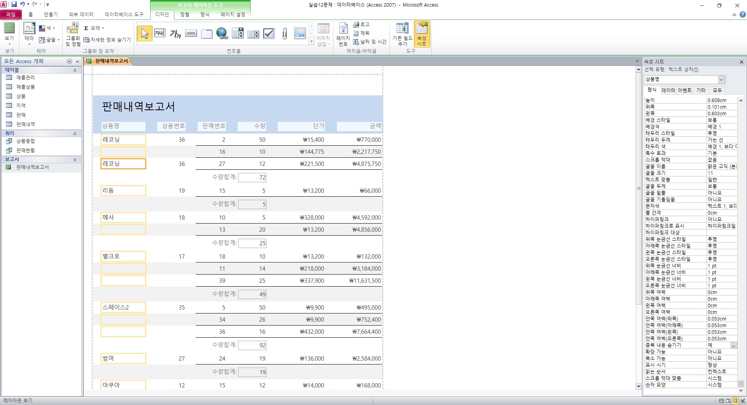747x405 pixels.
Task: Open the 중복 내용 숨기기 value dropdown
Action: (733, 345)
